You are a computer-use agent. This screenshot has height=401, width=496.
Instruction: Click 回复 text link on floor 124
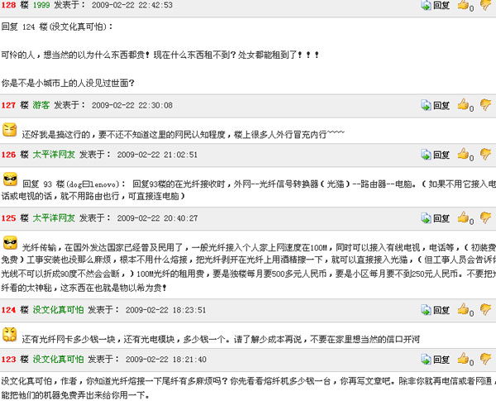tap(441, 310)
